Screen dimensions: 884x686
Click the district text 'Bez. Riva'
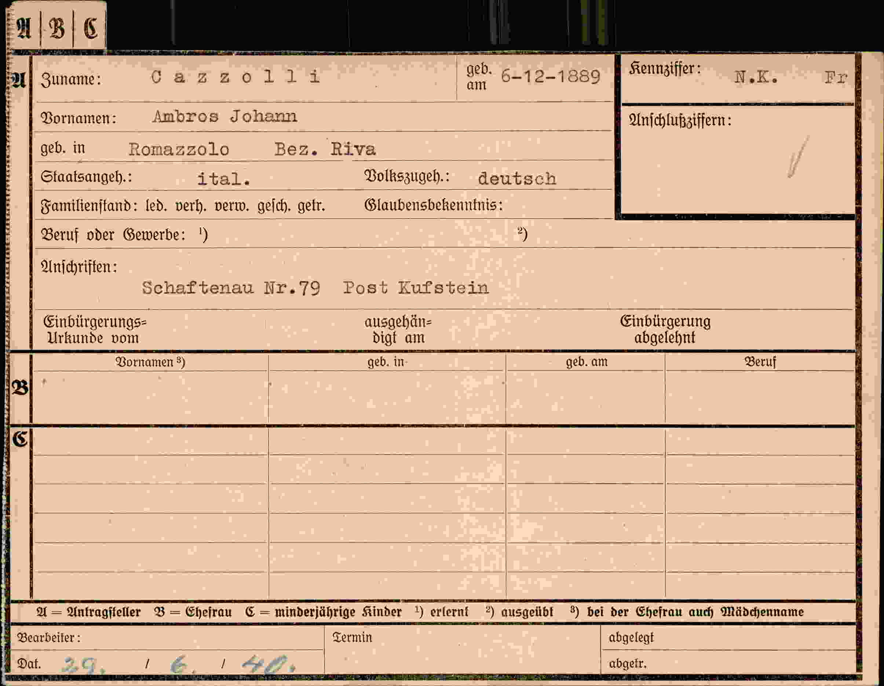[x=325, y=149]
